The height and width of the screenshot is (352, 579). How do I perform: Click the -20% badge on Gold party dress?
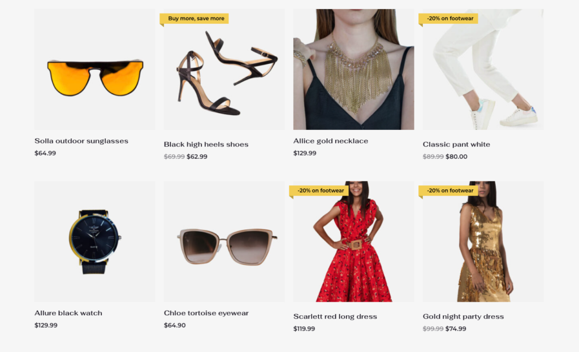[x=448, y=191]
